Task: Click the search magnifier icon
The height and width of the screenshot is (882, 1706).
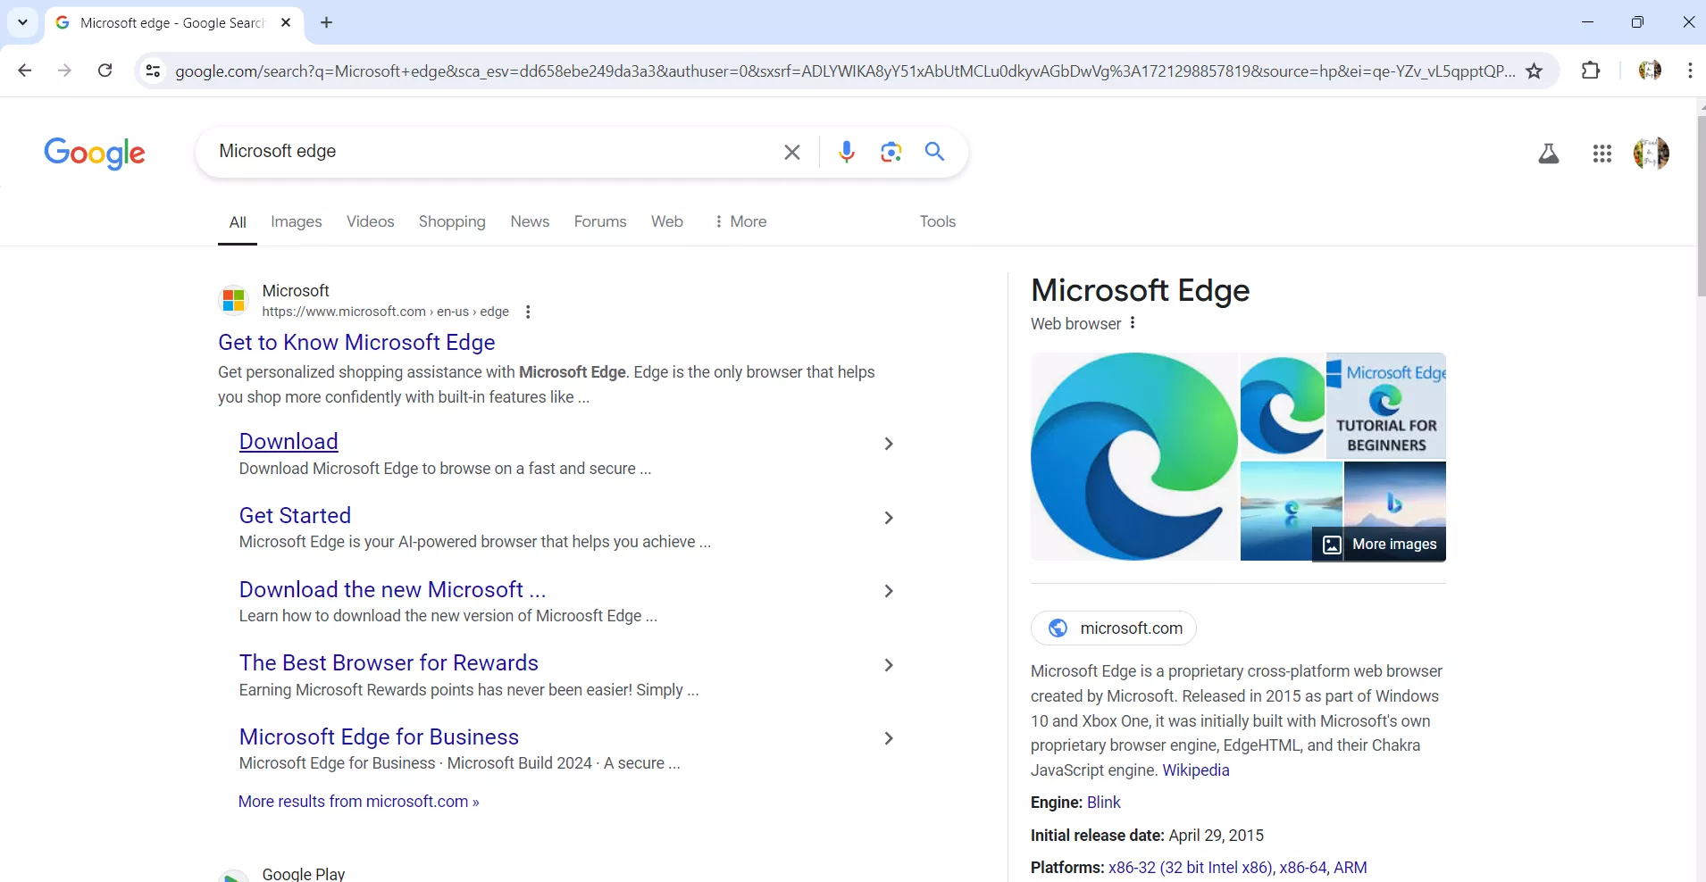Action: pos(934,152)
